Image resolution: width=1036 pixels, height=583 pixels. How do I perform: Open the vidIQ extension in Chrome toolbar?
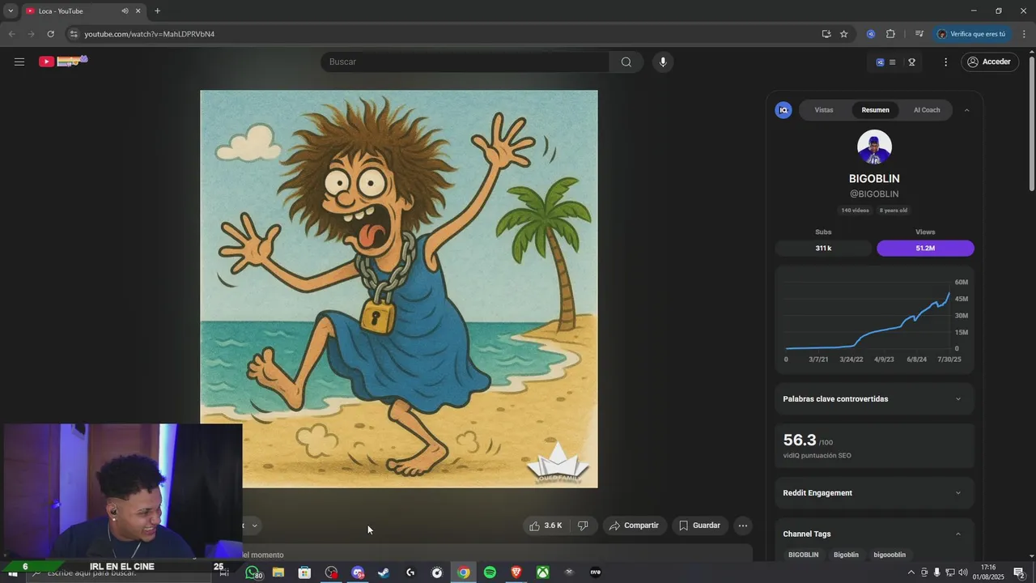[x=871, y=34]
